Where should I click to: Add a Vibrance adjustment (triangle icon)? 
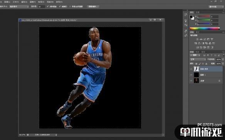[212, 39]
